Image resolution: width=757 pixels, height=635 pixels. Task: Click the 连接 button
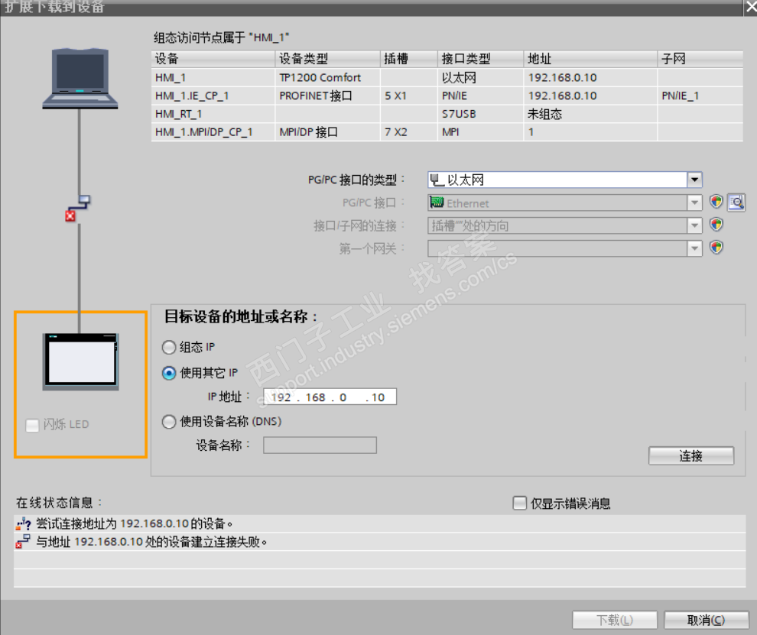pyautogui.click(x=691, y=456)
